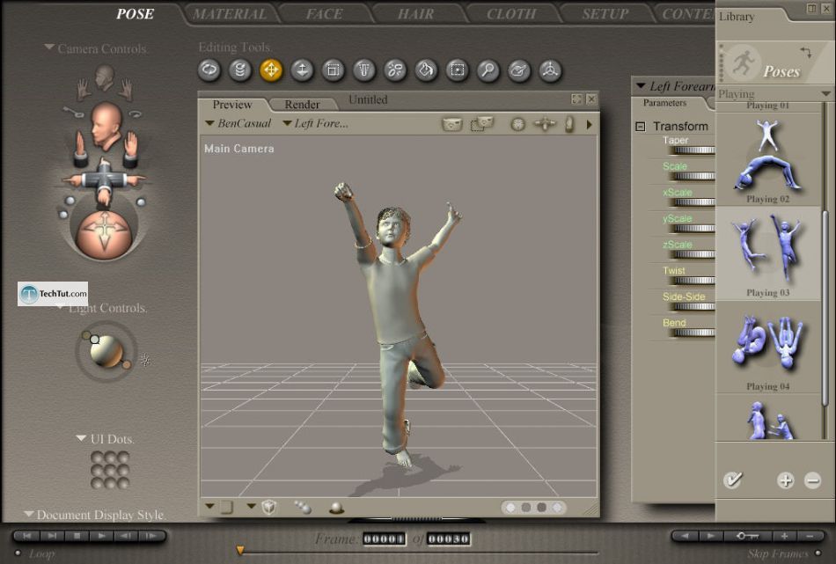
Task: Click the animating camera key icon
Action: click(73, 112)
